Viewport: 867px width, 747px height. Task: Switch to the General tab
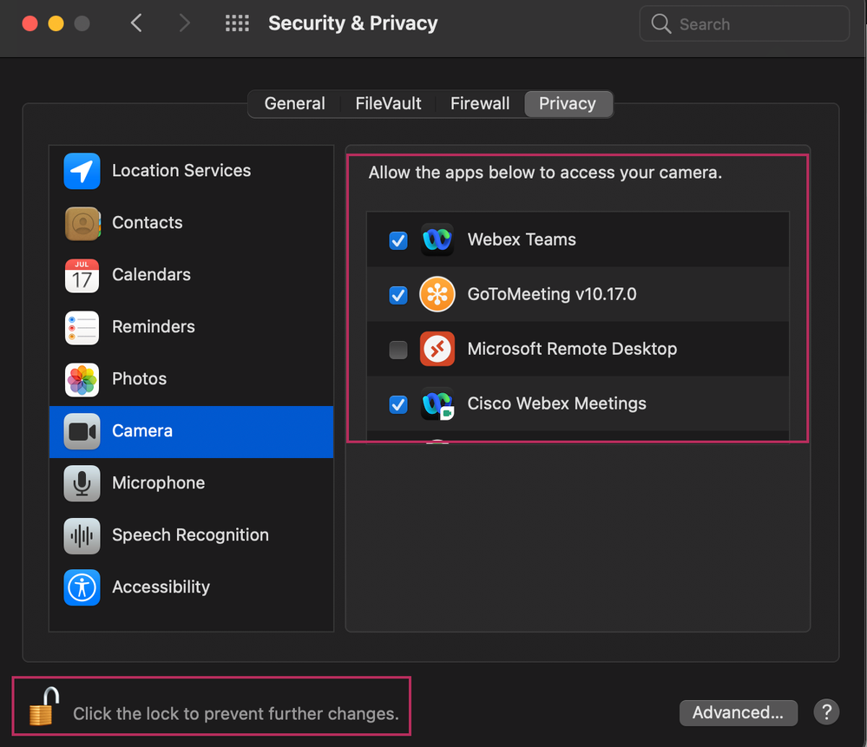click(295, 104)
